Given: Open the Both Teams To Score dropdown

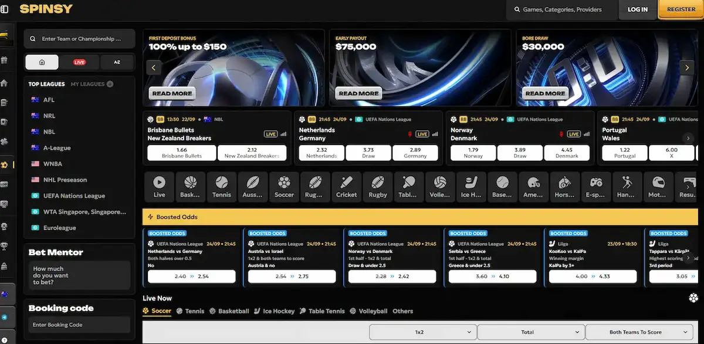Looking at the screenshot, I should (x=639, y=332).
